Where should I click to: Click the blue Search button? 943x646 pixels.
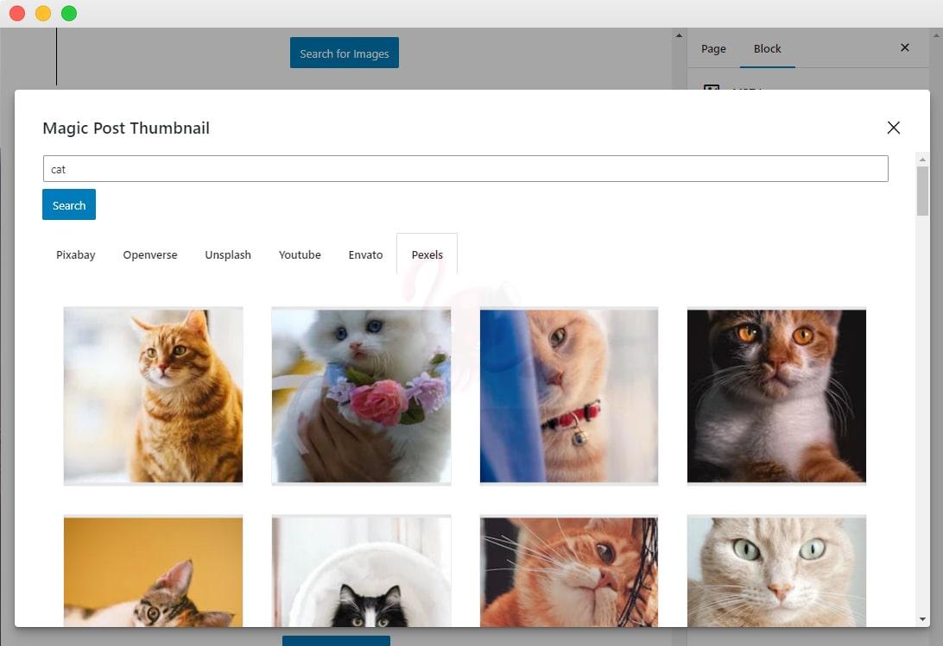[x=68, y=205]
